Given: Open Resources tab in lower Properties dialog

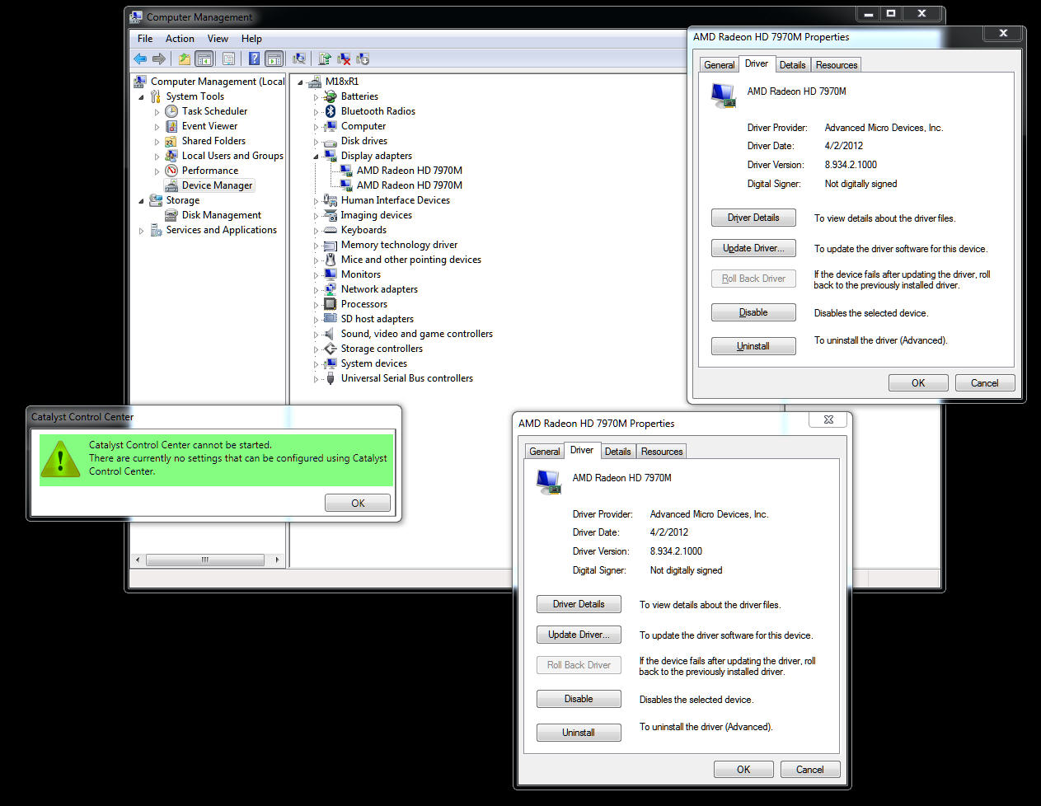Looking at the screenshot, I should pos(662,452).
